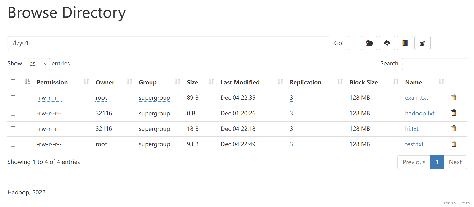This screenshot has height=207, width=474.
Task: Delete exam.txt with its trash icon
Action: pyautogui.click(x=454, y=97)
